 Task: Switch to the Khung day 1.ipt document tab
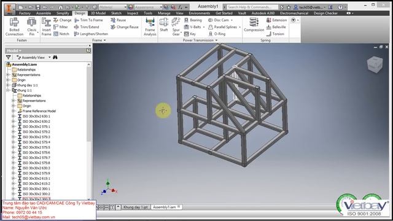(136, 207)
